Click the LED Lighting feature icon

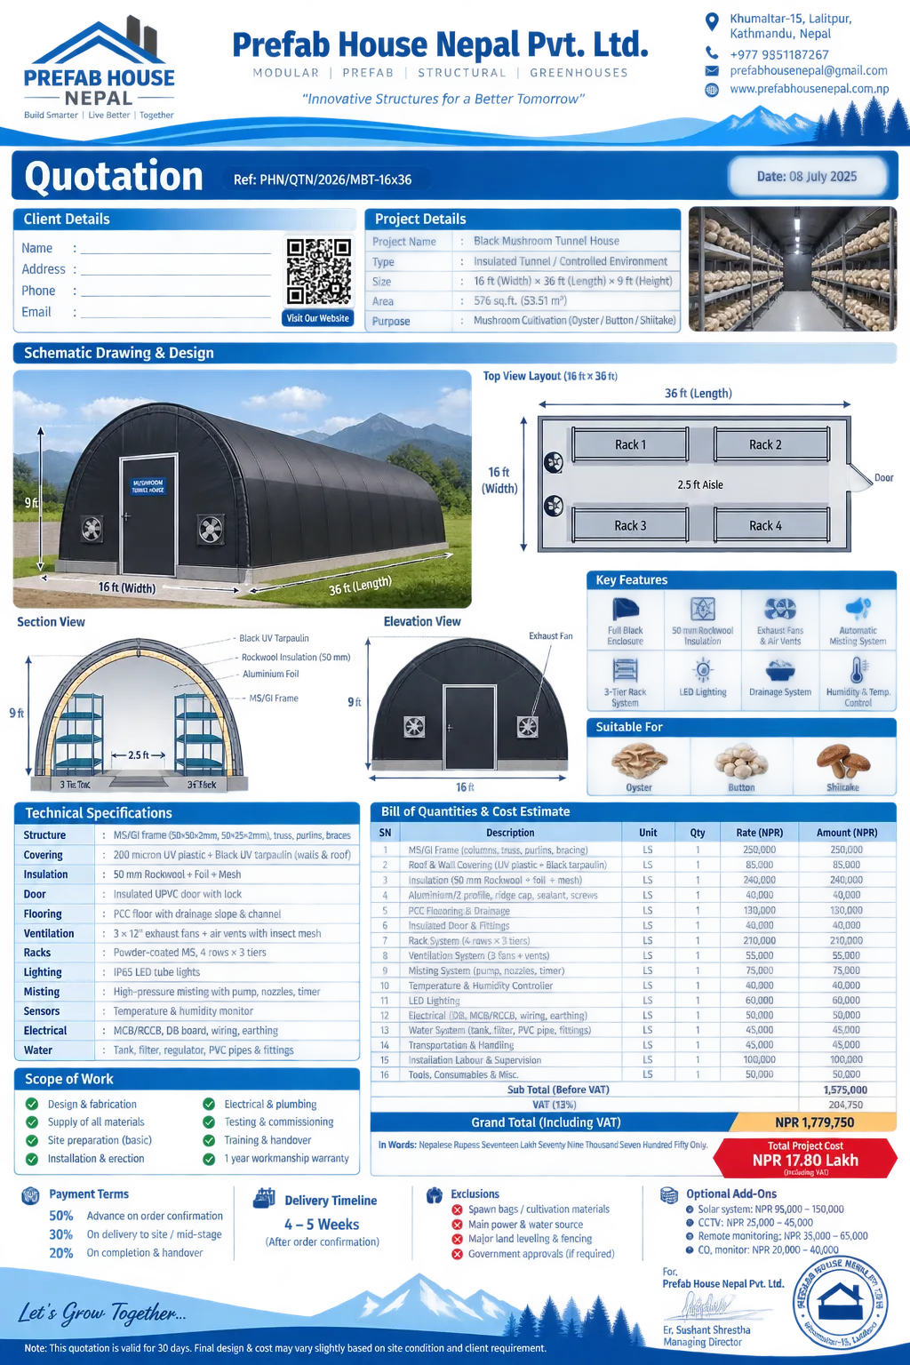click(x=703, y=670)
